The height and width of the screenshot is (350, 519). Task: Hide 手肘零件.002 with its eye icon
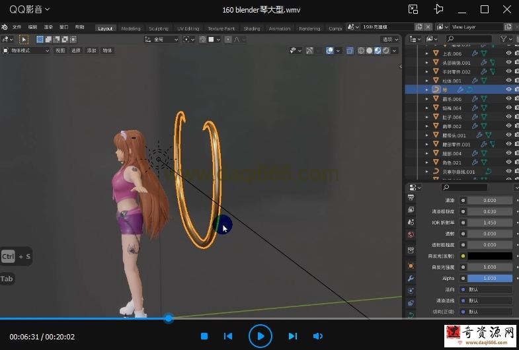pos(508,71)
